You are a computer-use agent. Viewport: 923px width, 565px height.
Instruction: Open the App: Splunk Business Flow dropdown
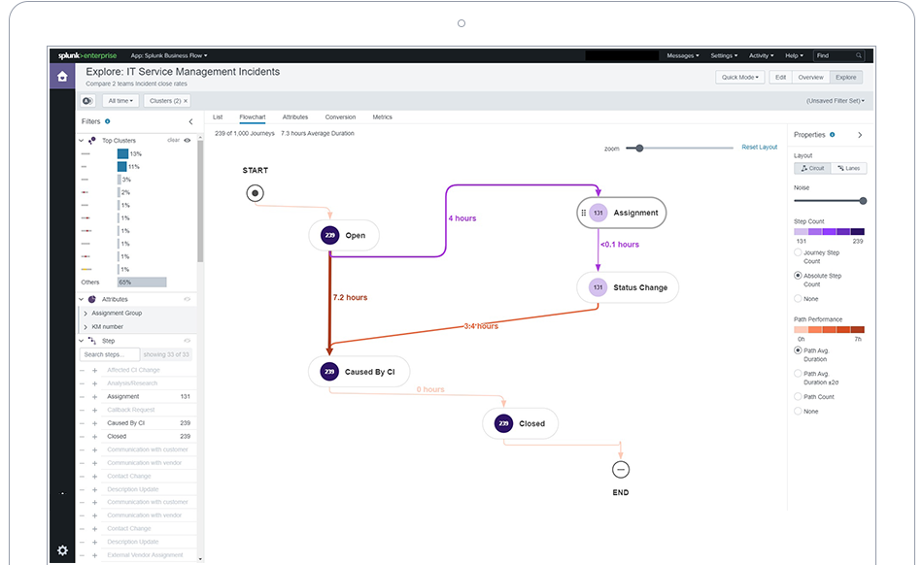pyautogui.click(x=169, y=56)
